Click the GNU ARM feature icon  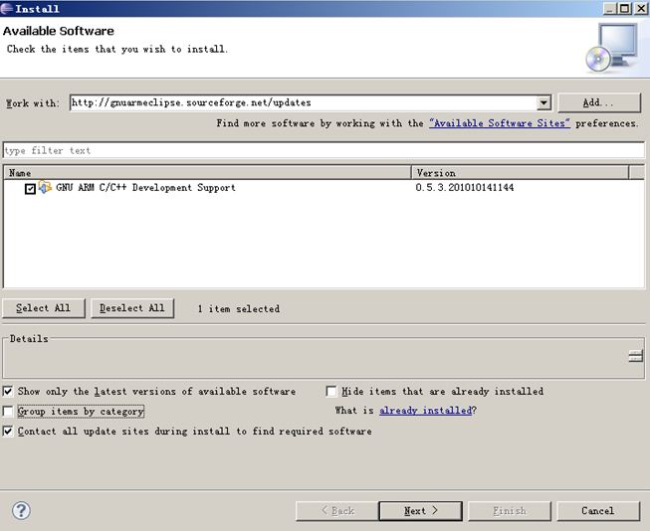click(x=45, y=187)
